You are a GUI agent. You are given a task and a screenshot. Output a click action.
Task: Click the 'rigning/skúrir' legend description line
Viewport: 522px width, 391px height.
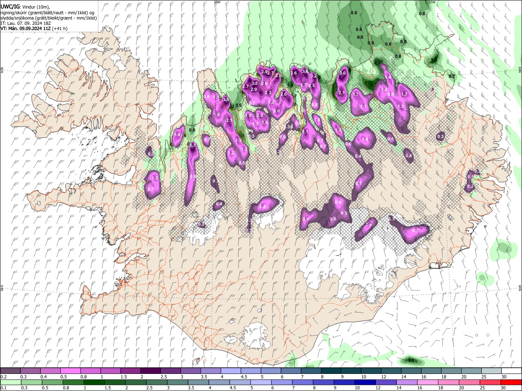click(x=48, y=13)
